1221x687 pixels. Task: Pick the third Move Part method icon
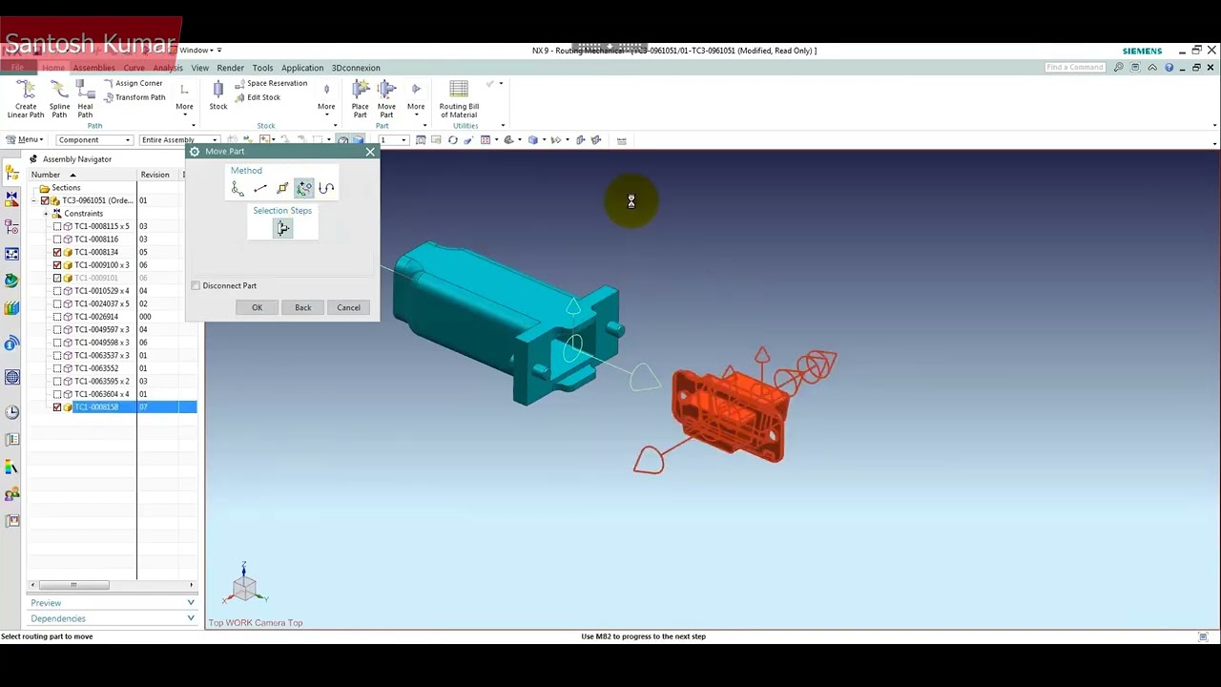coord(281,188)
